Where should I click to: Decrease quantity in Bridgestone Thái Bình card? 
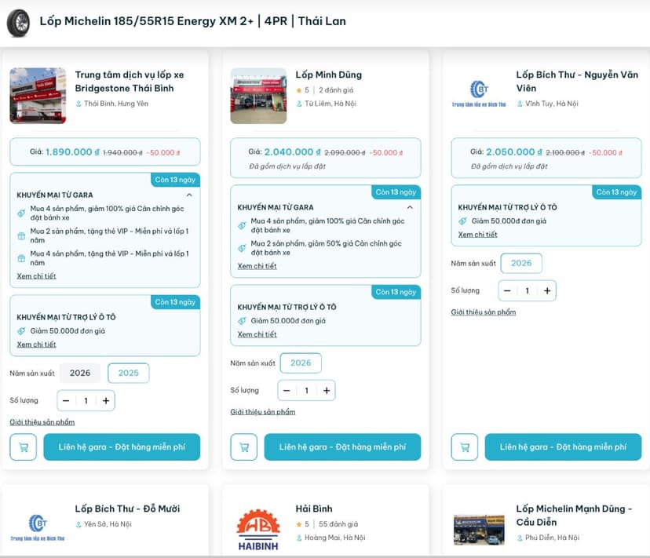click(66, 400)
